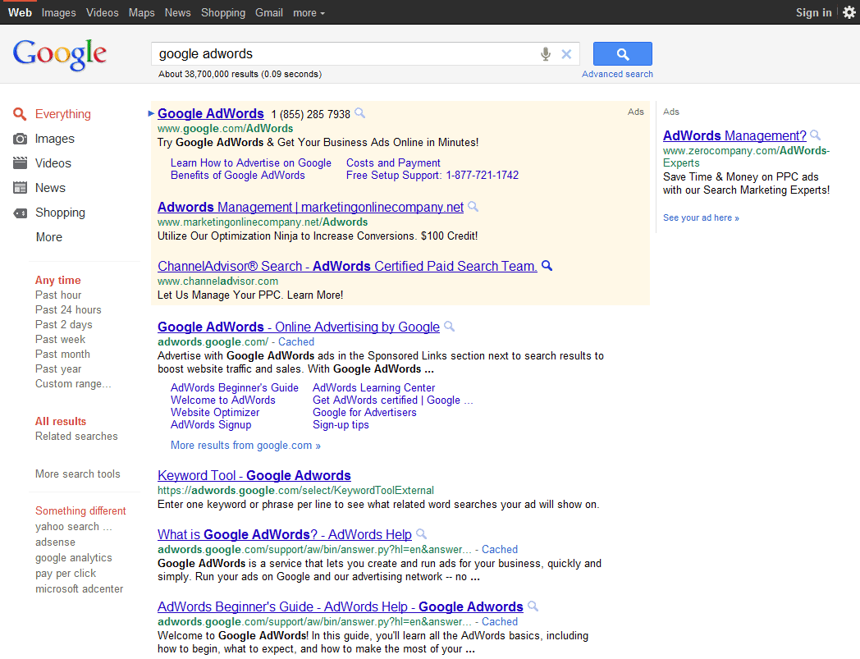Select 'Everything' label in sidebar
860x659 pixels.
click(63, 114)
